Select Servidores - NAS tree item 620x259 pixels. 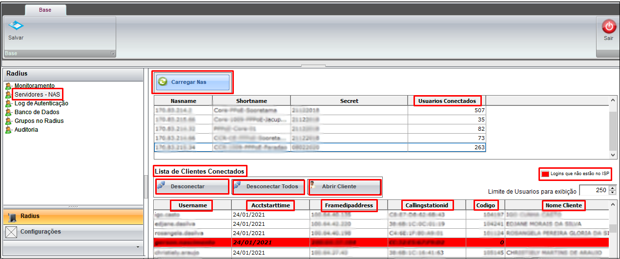coord(38,95)
